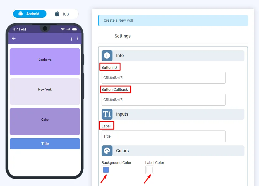Open the Settings tab
The image size is (259, 186).
[x=123, y=36]
